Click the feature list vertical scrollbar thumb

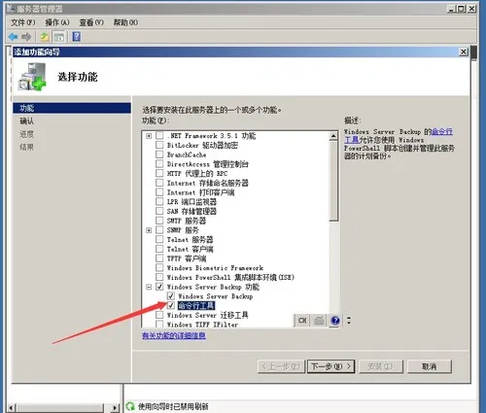click(x=333, y=182)
